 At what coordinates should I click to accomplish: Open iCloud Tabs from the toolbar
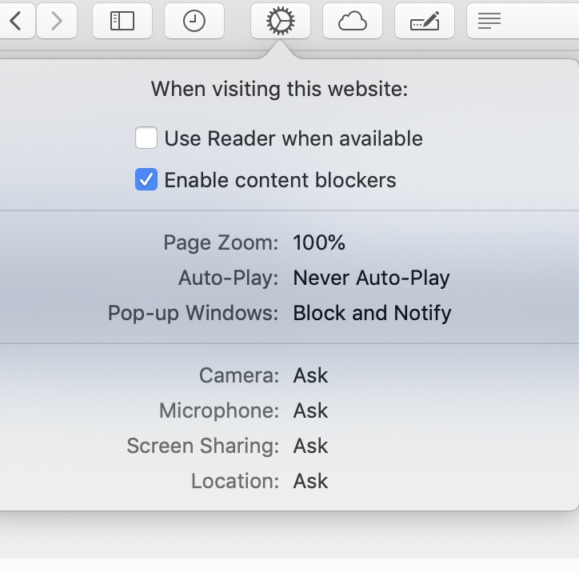coord(352,21)
